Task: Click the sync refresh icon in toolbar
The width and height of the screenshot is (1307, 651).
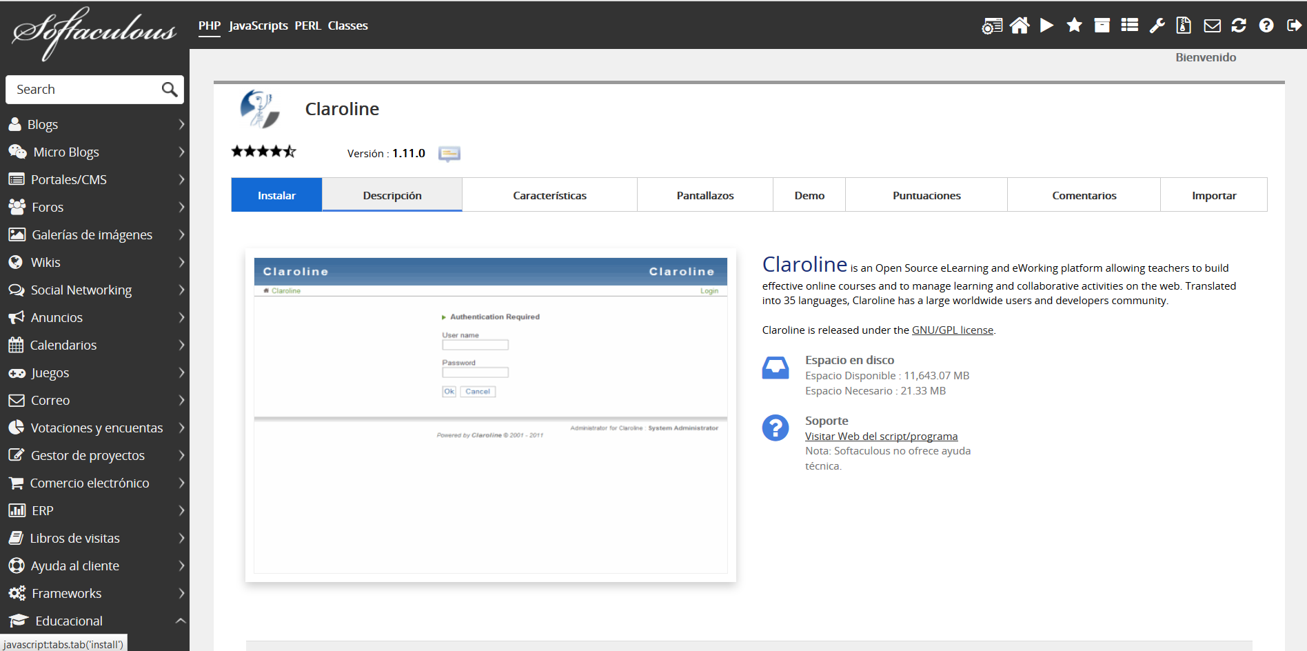Action: 1239,26
